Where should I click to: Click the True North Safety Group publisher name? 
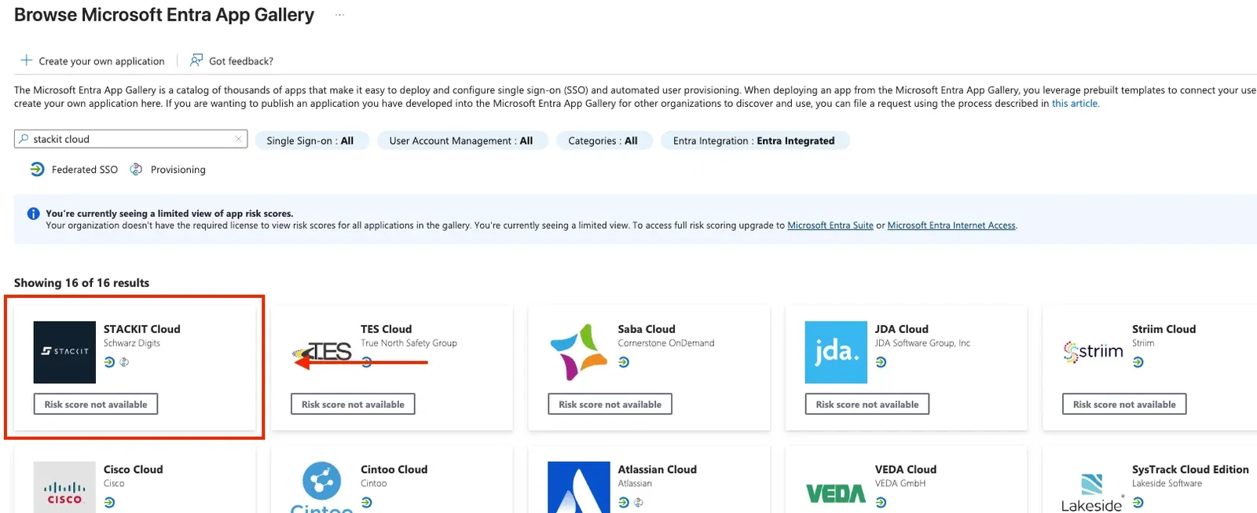[409, 343]
